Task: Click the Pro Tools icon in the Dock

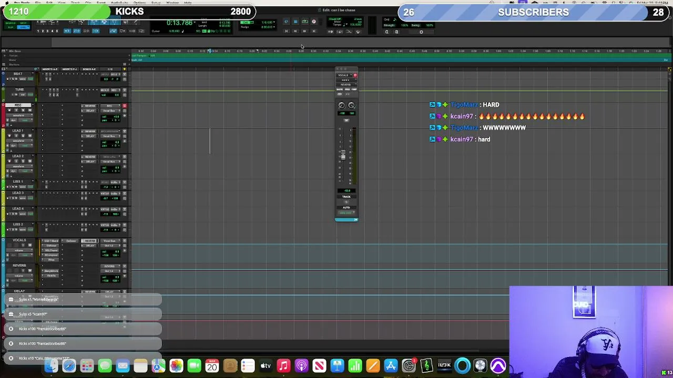Action: coord(498,365)
